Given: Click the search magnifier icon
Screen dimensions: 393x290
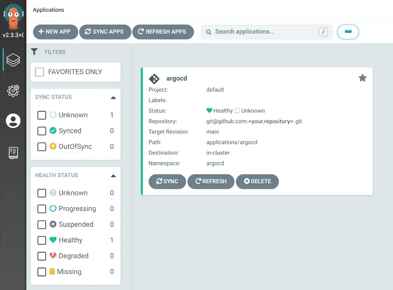Looking at the screenshot, I should (x=209, y=32).
